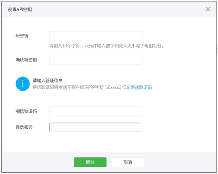Click the 短信验证码将发送至商户绑定的手机 description text
Screen dimensions: 218x174
[67, 87]
